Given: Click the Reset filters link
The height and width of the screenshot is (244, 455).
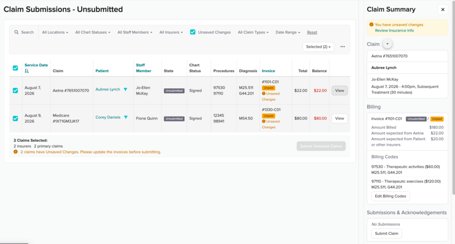Looking at the screenshot, I should (x=312, y=32).
